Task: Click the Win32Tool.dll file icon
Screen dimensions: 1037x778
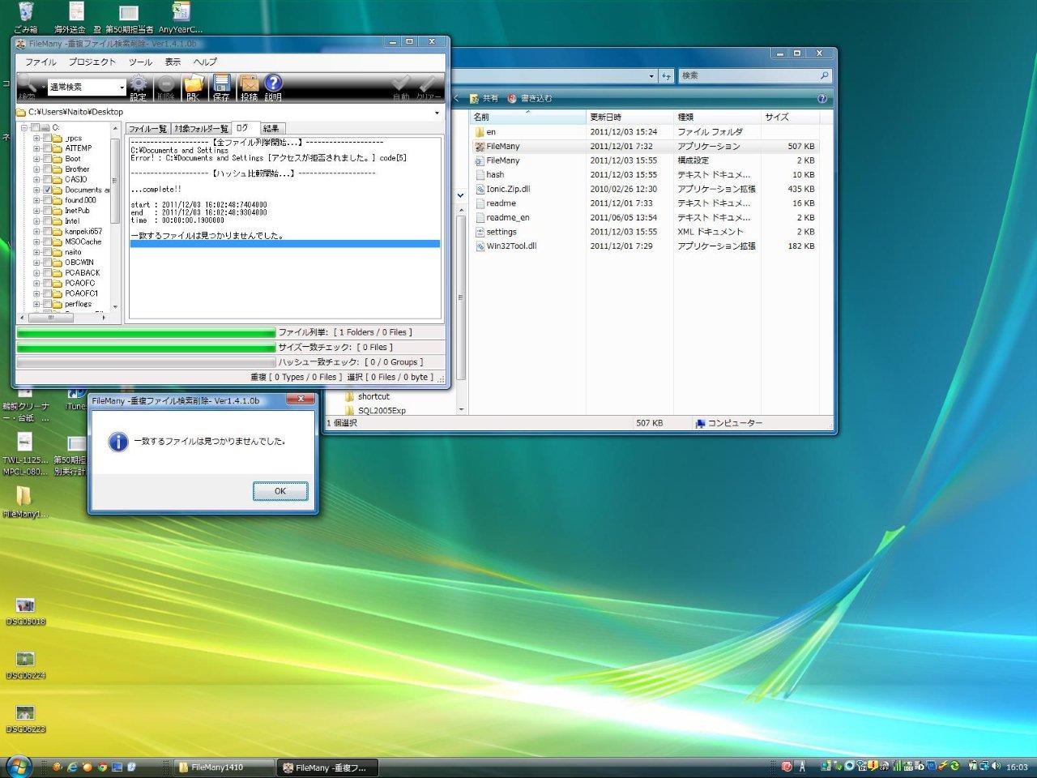Action: coord(480,246)
